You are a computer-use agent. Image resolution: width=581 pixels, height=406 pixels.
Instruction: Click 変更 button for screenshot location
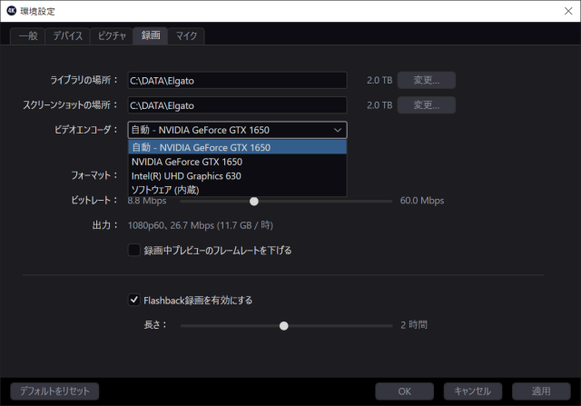[427, 105]
